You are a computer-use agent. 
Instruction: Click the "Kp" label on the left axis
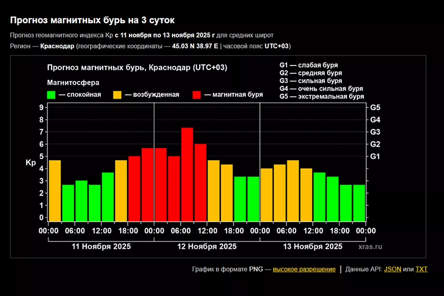pyautogui.click(x=30, y=163)
